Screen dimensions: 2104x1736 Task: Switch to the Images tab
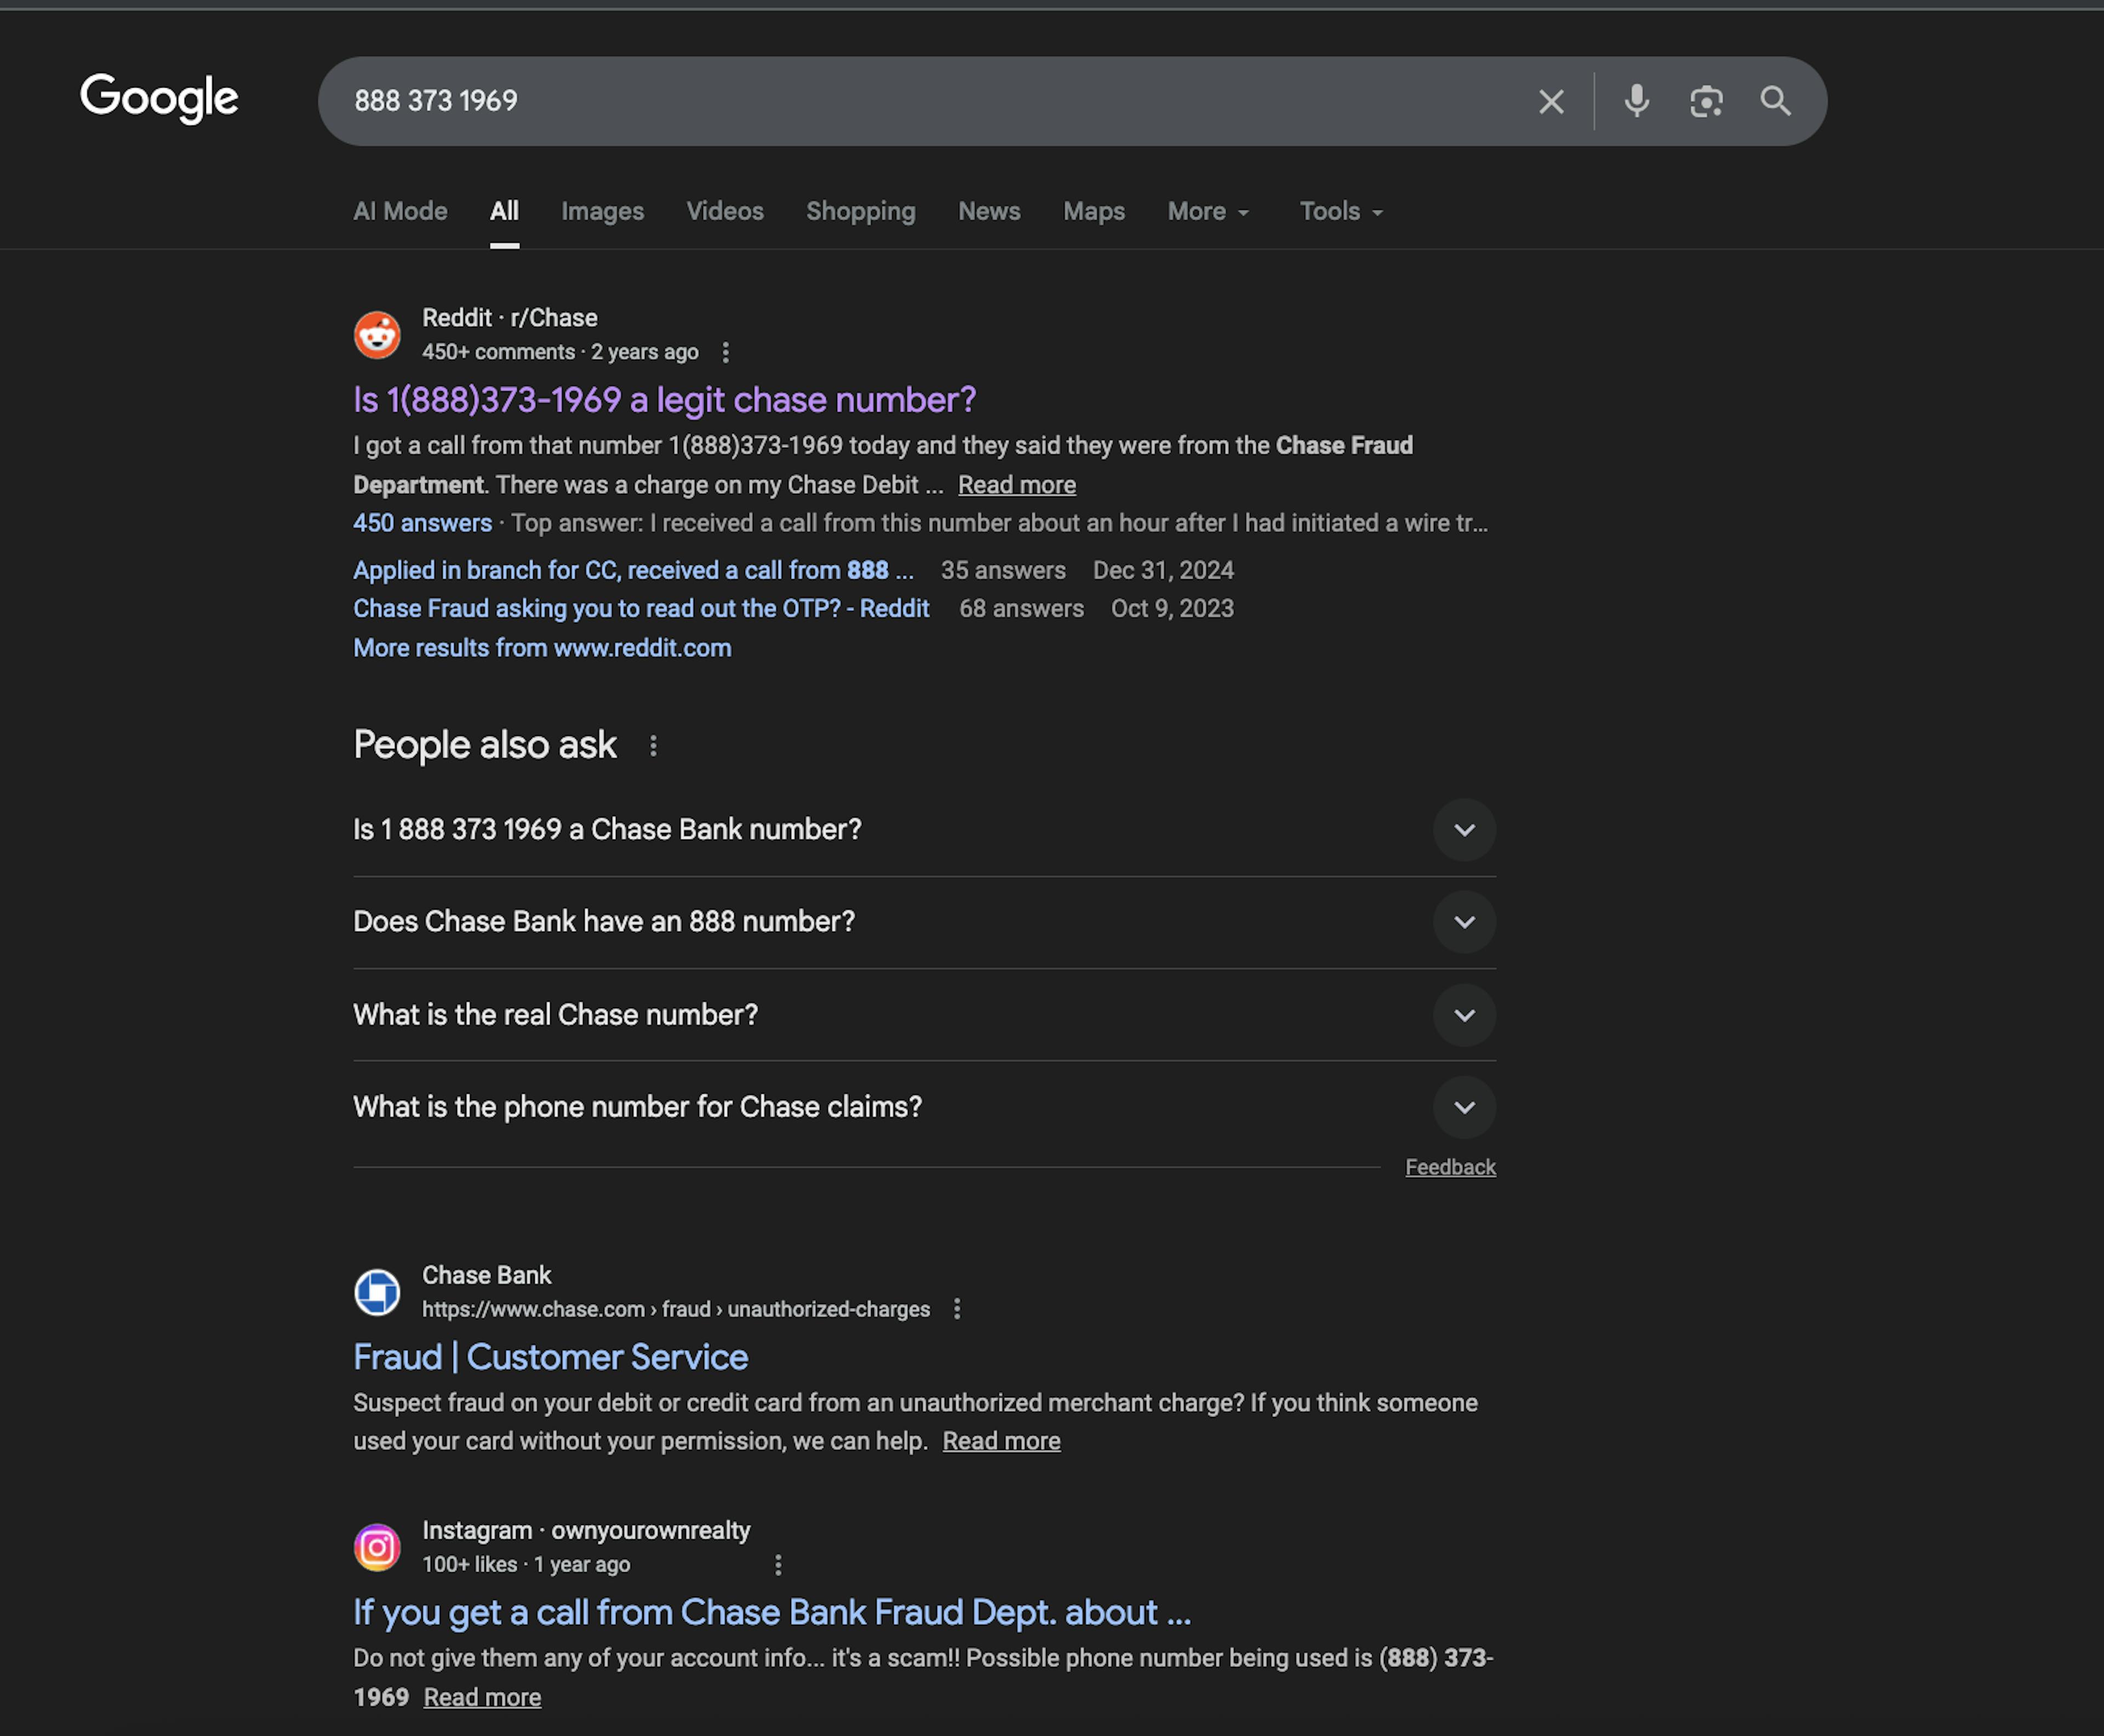[602, 212]
